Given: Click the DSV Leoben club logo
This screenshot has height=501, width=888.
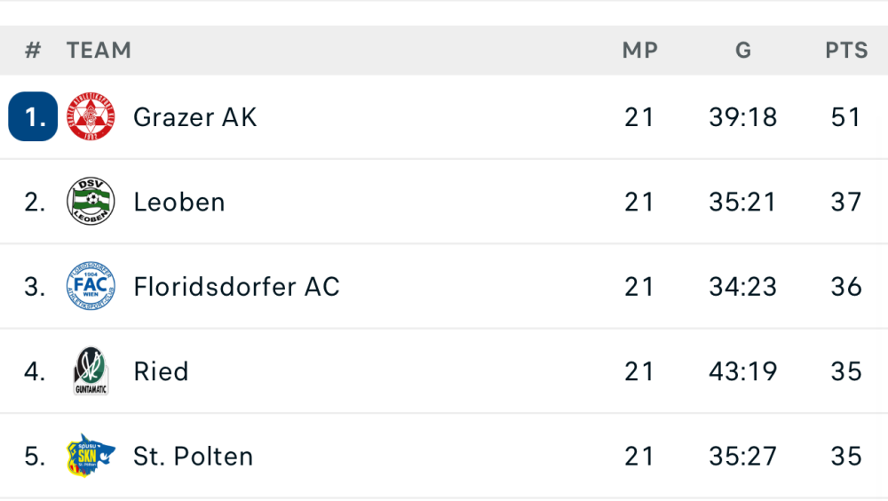Looking at the screenshot, I should pos(91,202).
